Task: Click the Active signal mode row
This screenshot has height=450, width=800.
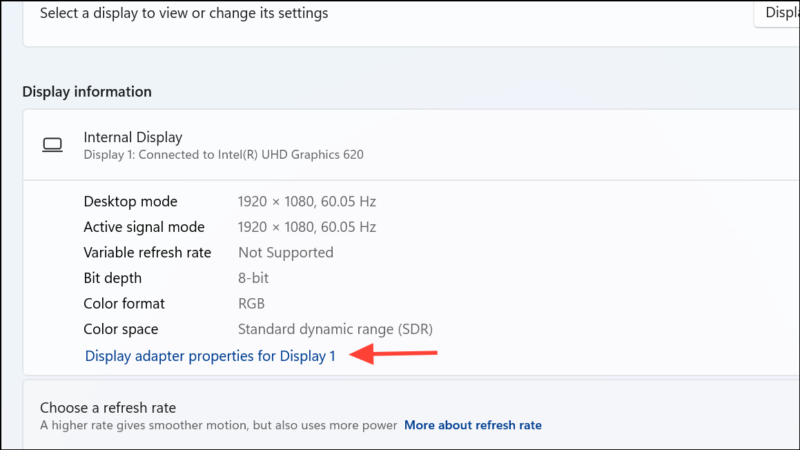Action: (144, 226)
